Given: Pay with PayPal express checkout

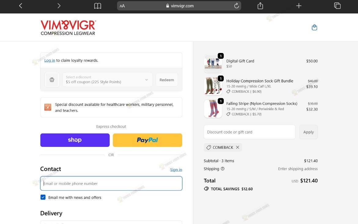Looking at the screenshot, I should click(x=147, y=140).
